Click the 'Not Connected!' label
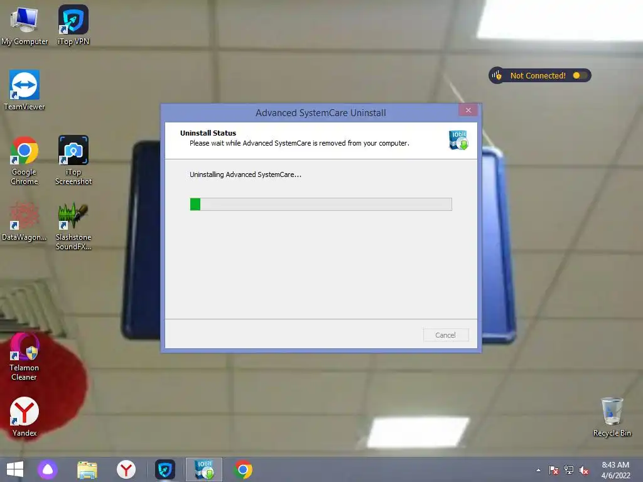 tap(538, 75)
